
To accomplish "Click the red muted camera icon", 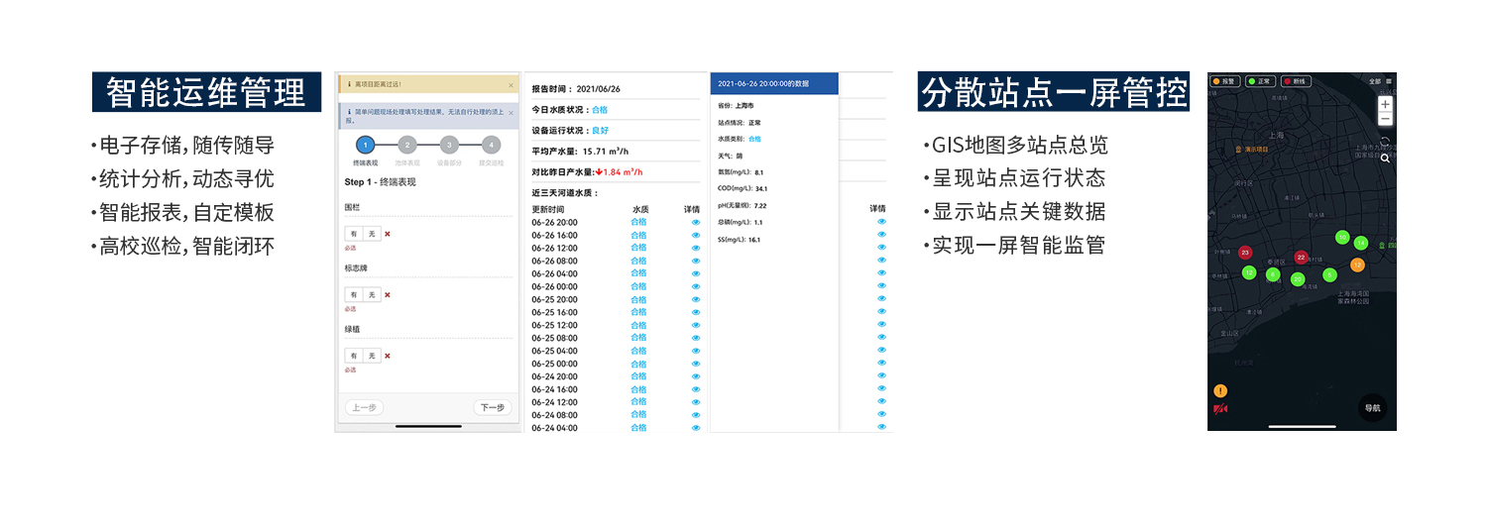I will pyautogui.click(x=1220, y=409).
